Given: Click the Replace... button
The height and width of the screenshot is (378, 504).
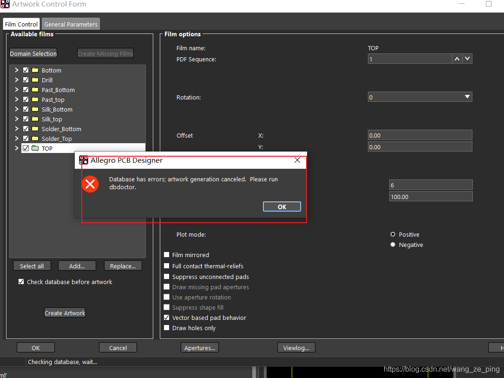Looking at the screenshot, I should coord(123,266).
